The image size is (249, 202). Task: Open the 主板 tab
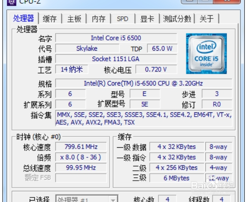point(74,19)
